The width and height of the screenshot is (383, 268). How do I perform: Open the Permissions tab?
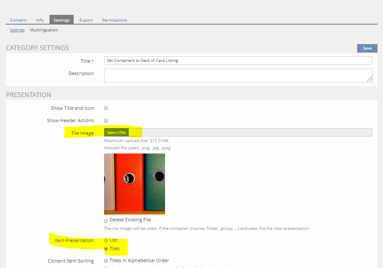(114, 20)
